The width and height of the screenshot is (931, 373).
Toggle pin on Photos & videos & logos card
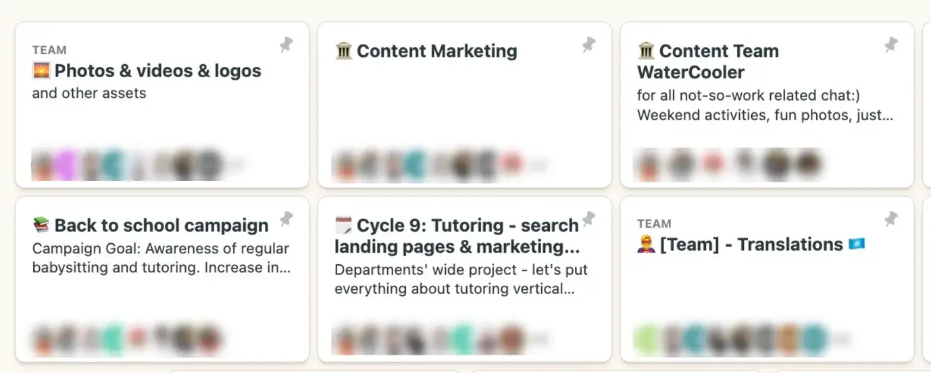tap(286, 45)
